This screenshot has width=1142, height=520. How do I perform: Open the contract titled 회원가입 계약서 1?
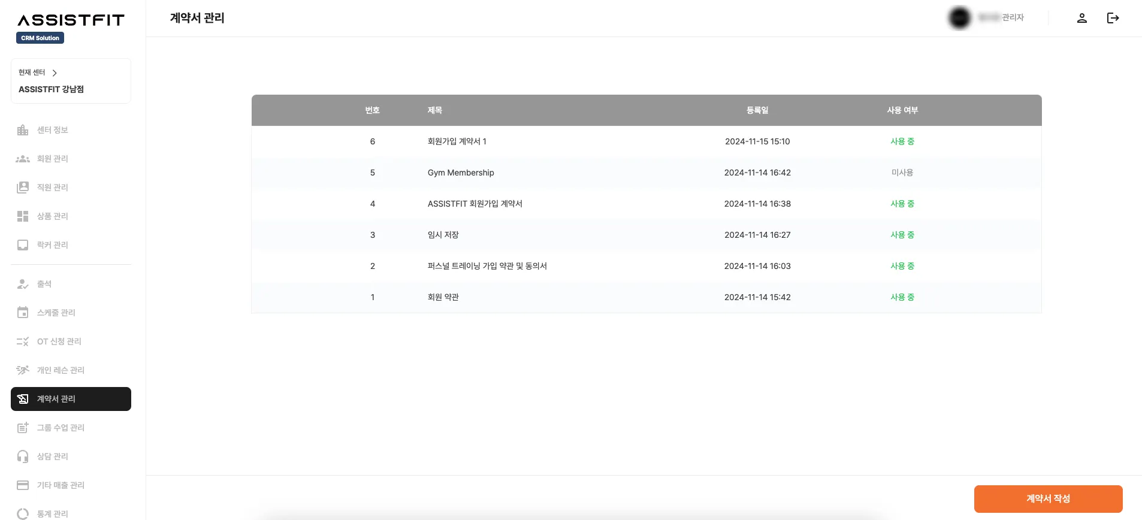click(457, 141)
